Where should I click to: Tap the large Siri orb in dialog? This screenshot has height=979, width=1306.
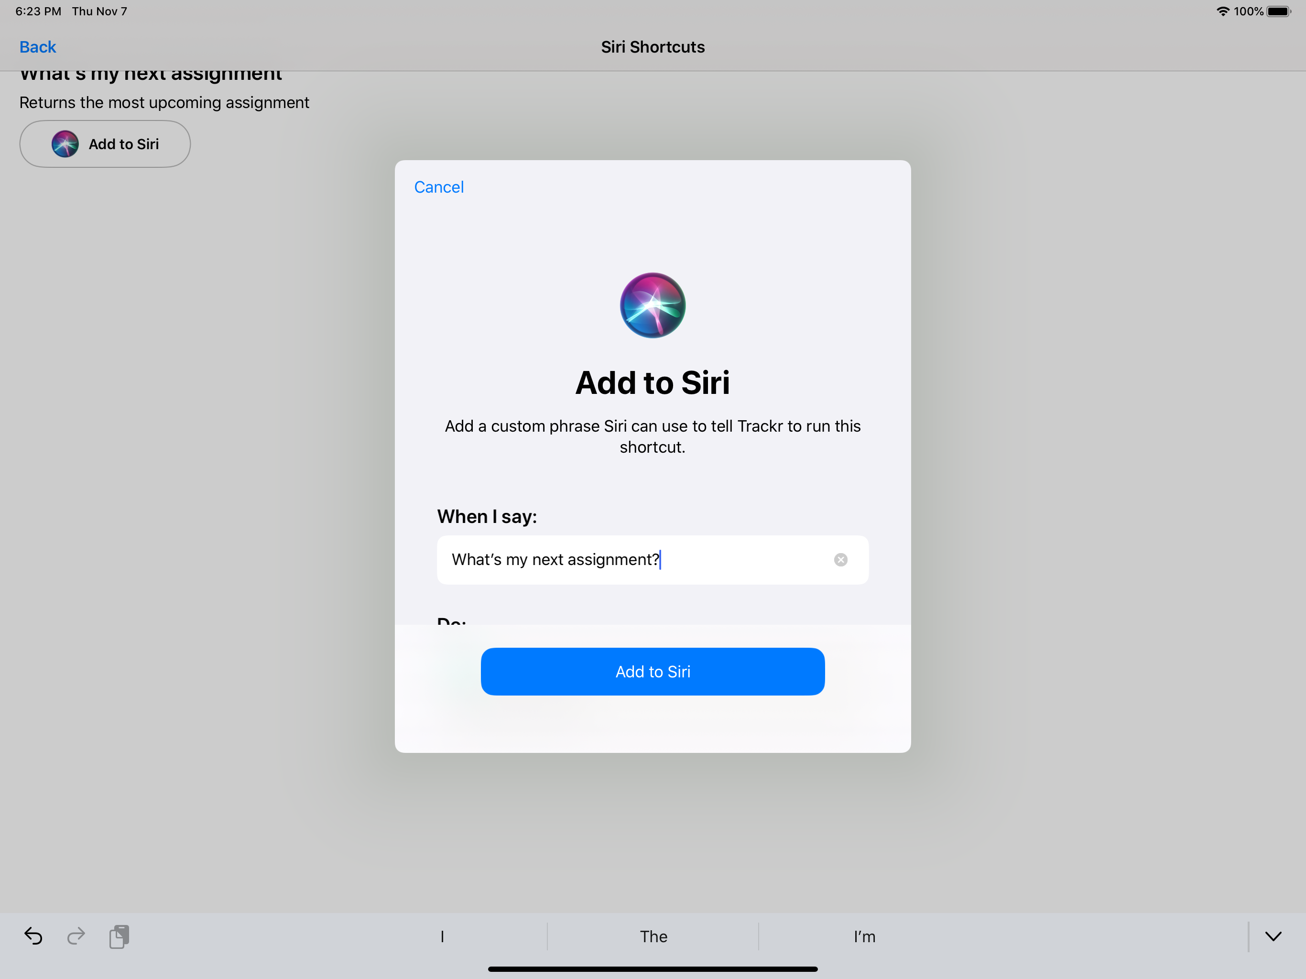coord(653,305)
